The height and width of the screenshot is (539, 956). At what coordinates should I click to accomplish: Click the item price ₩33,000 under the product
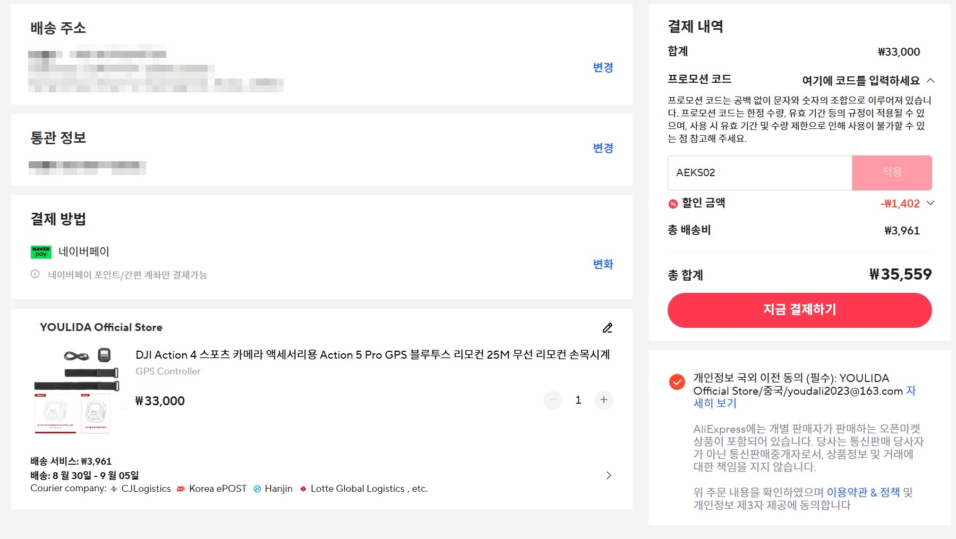point(160,401)
